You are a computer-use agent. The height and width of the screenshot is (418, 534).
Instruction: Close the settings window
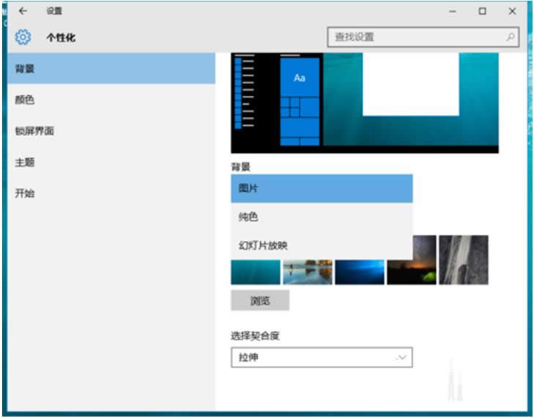512,11
